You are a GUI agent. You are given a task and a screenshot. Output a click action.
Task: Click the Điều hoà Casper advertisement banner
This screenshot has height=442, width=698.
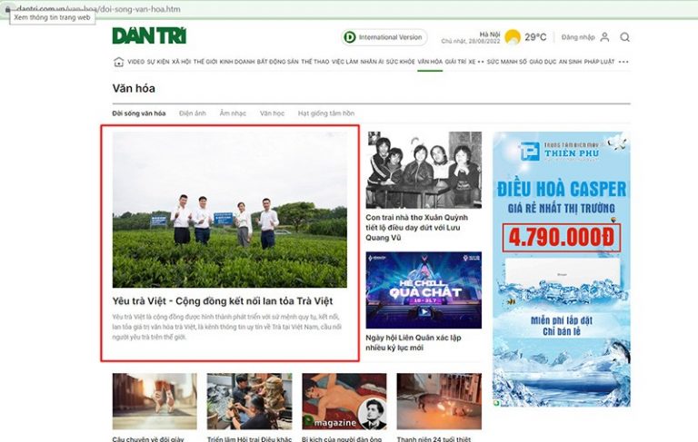tap(562, 269)
